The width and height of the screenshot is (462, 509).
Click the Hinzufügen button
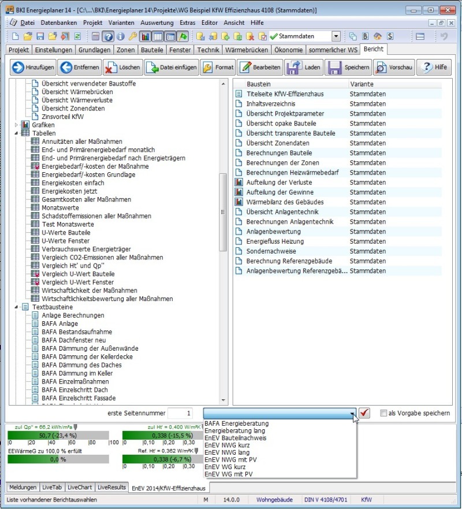tap(33, 67)
